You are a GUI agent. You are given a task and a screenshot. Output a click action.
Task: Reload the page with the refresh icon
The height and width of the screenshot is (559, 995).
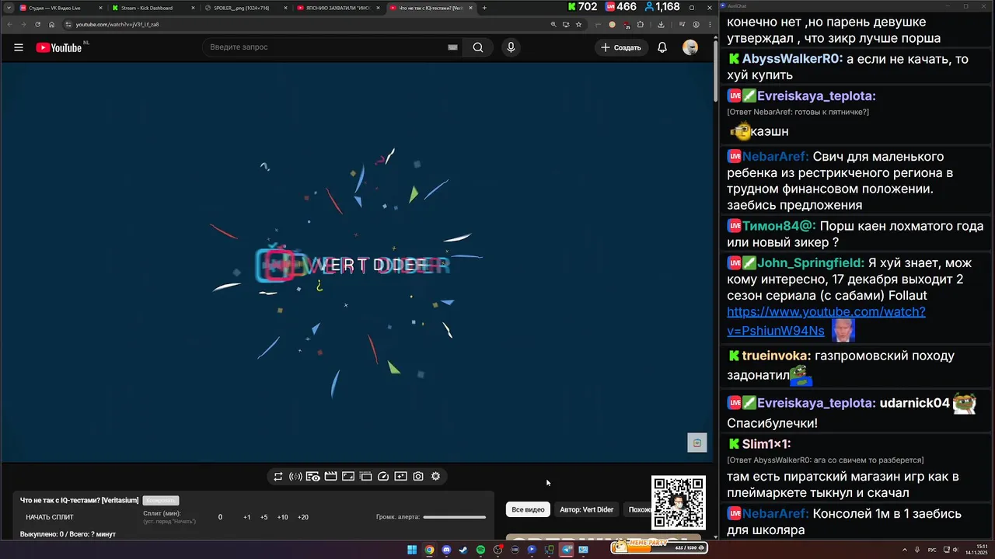[x=37, y=24]
